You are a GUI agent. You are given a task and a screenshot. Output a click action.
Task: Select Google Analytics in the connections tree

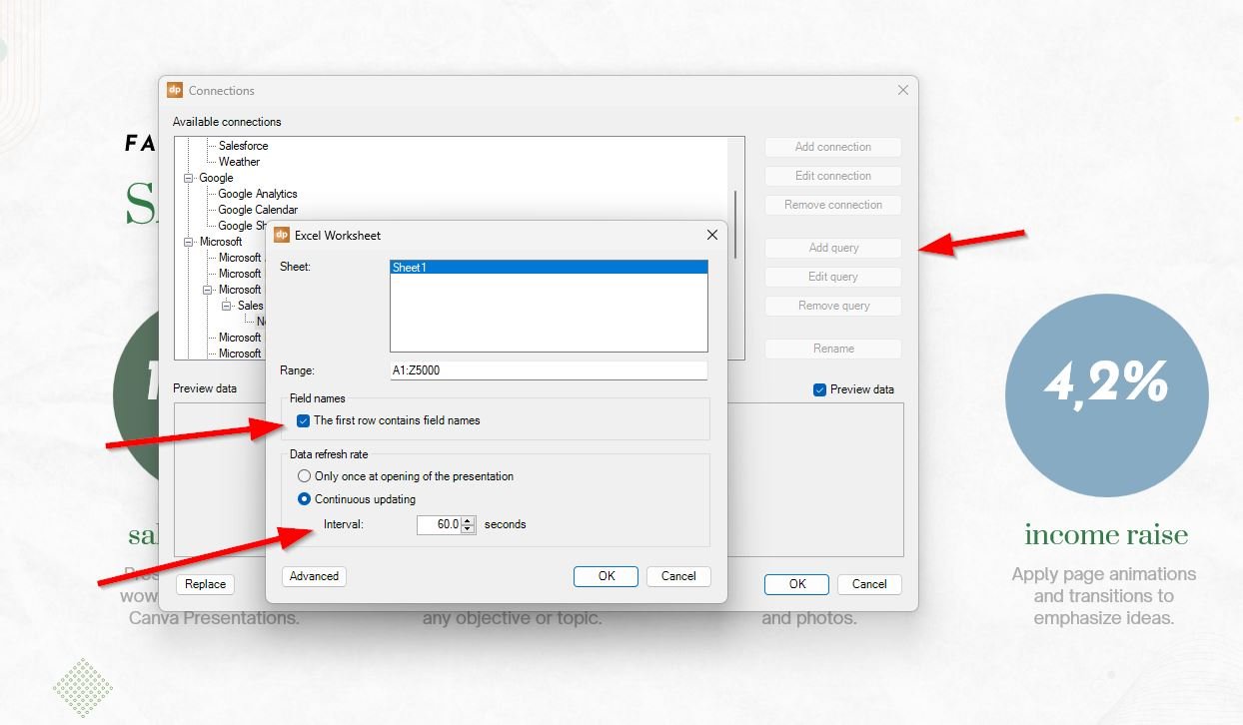point(258,194)
